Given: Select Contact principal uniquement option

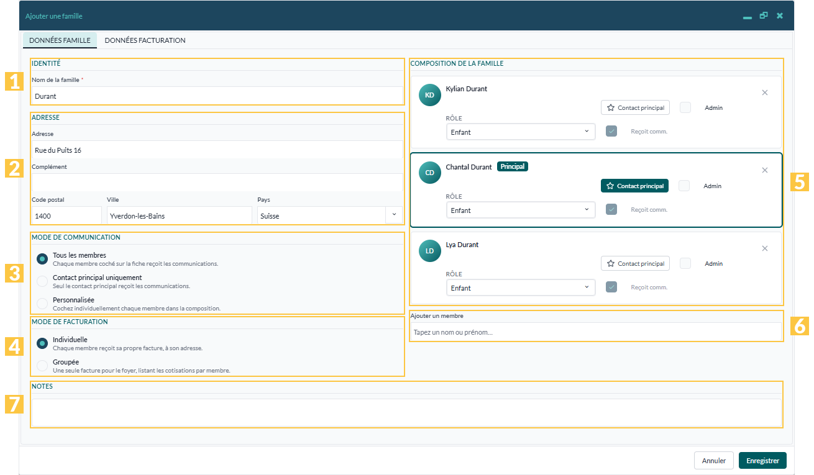Looking at the screenshot, I should (42, 281).
